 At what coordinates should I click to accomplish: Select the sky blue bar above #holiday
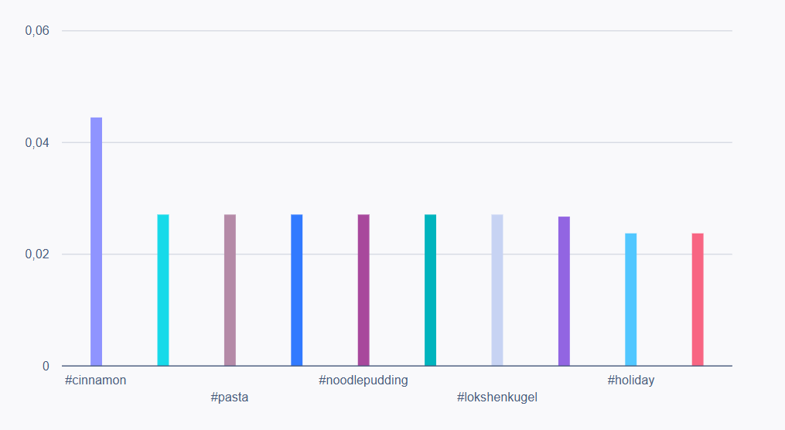tap(630, 299)
